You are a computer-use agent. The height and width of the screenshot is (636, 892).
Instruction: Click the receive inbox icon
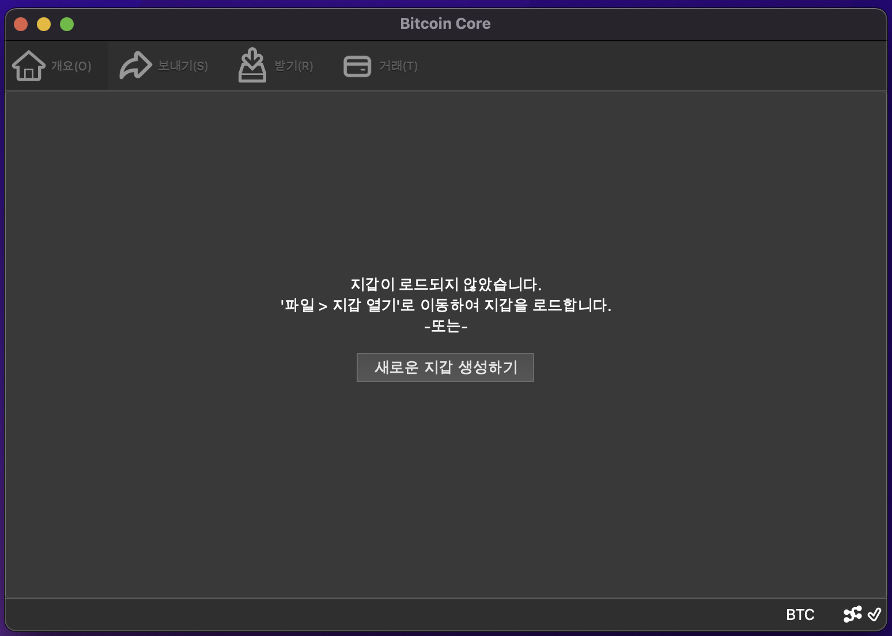click(x=252, y=65)
